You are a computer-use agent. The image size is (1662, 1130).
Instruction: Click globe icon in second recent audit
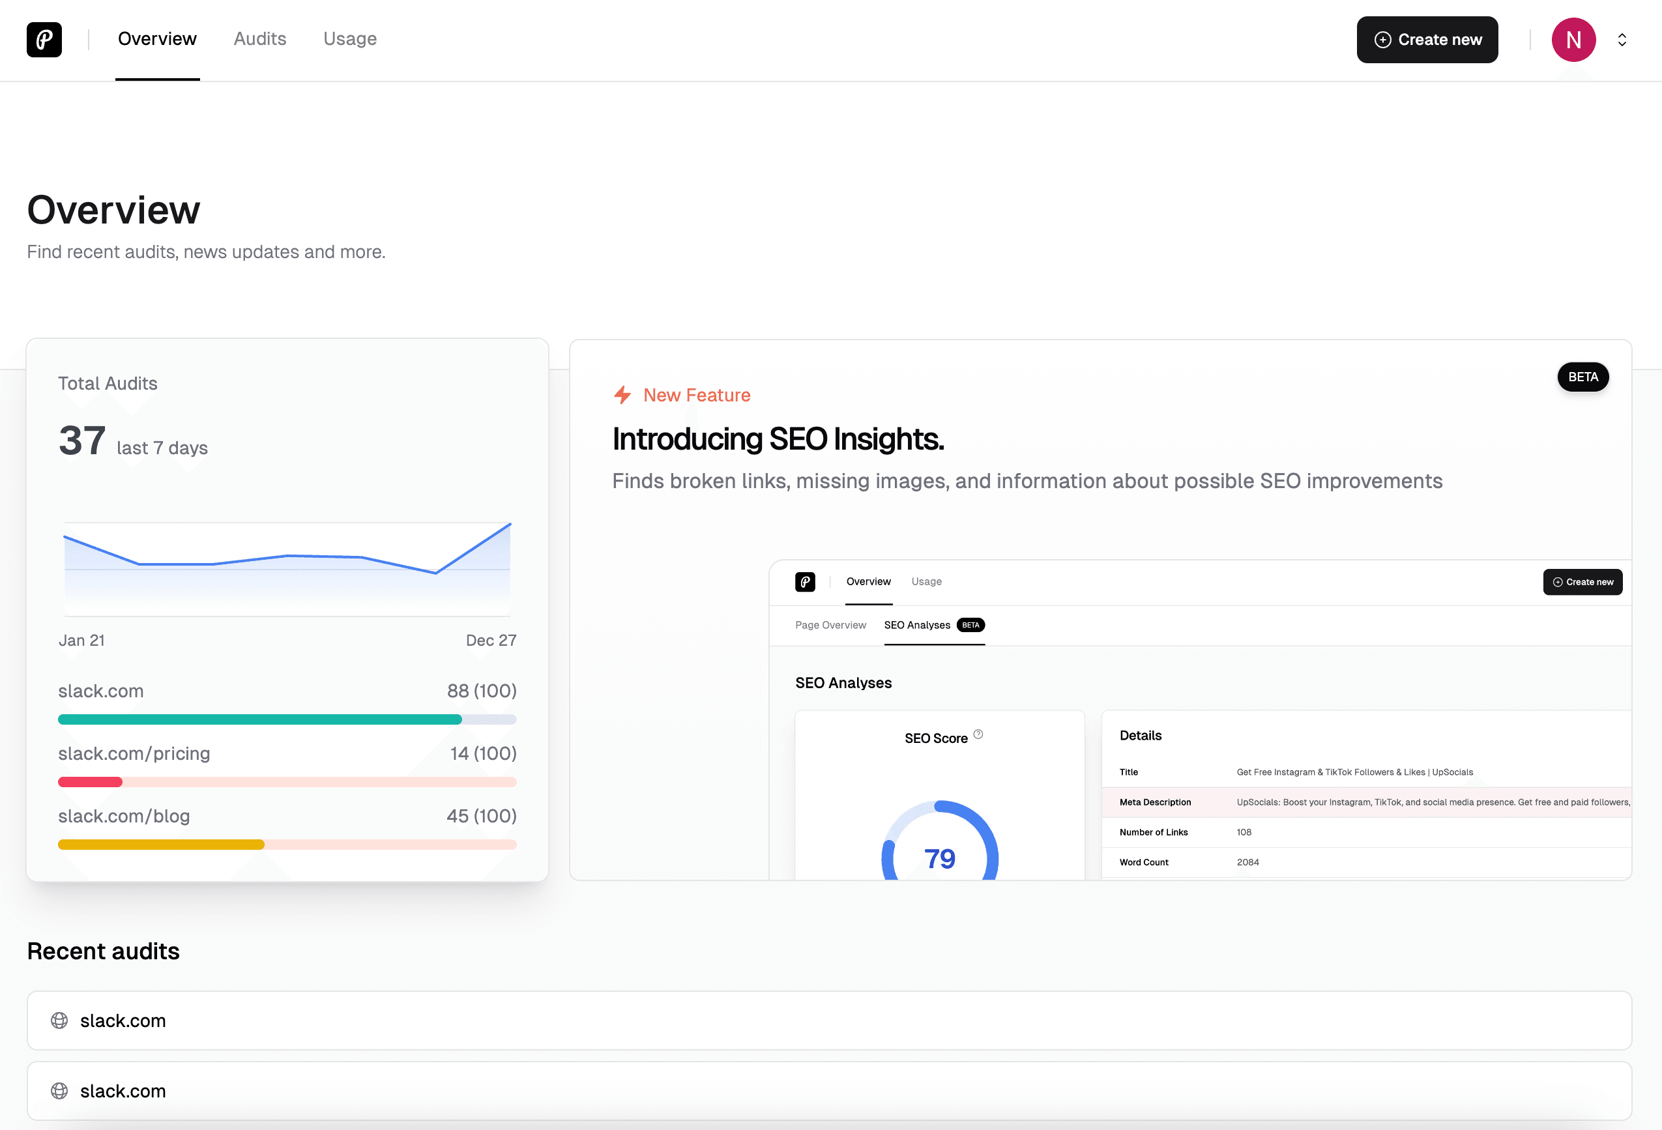[x=59, y=1091]
